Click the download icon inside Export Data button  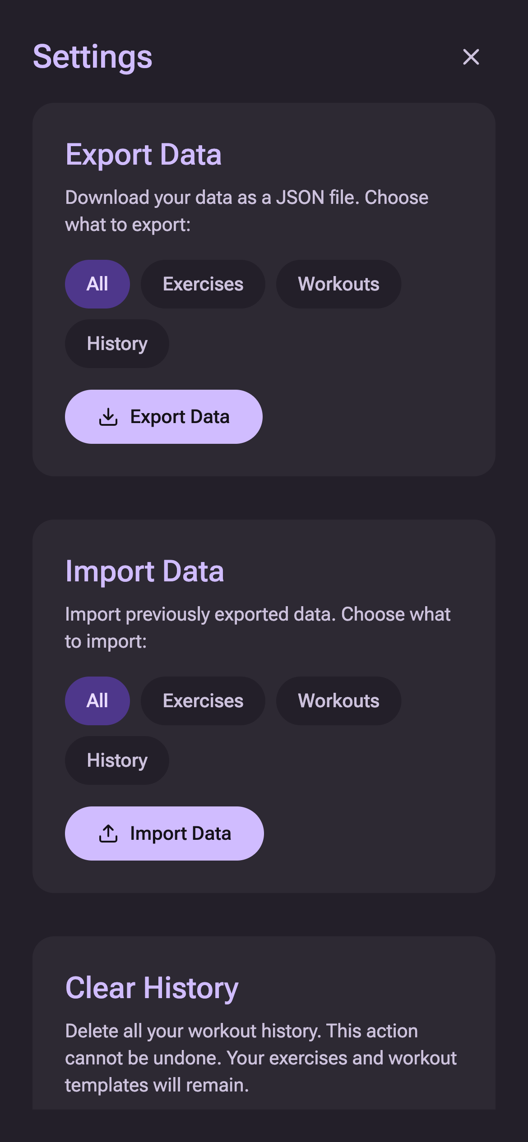(x=108, y=417)
